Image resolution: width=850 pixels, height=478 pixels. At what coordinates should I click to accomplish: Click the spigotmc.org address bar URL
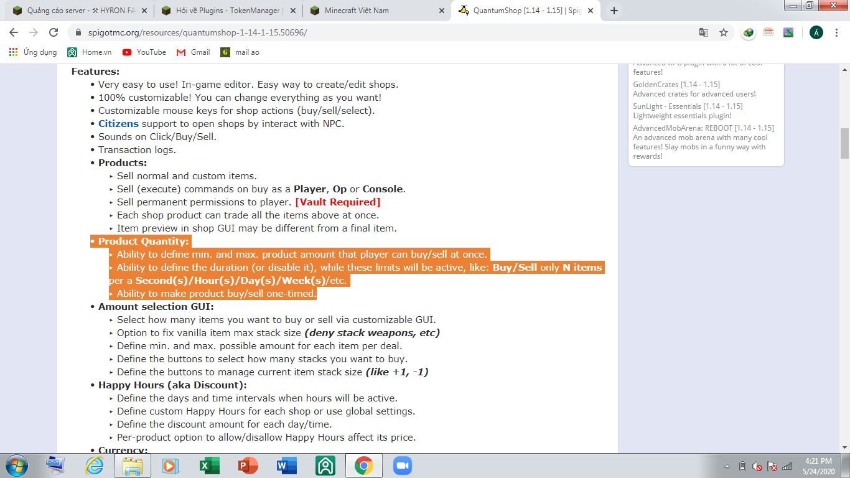coord(197,33)
